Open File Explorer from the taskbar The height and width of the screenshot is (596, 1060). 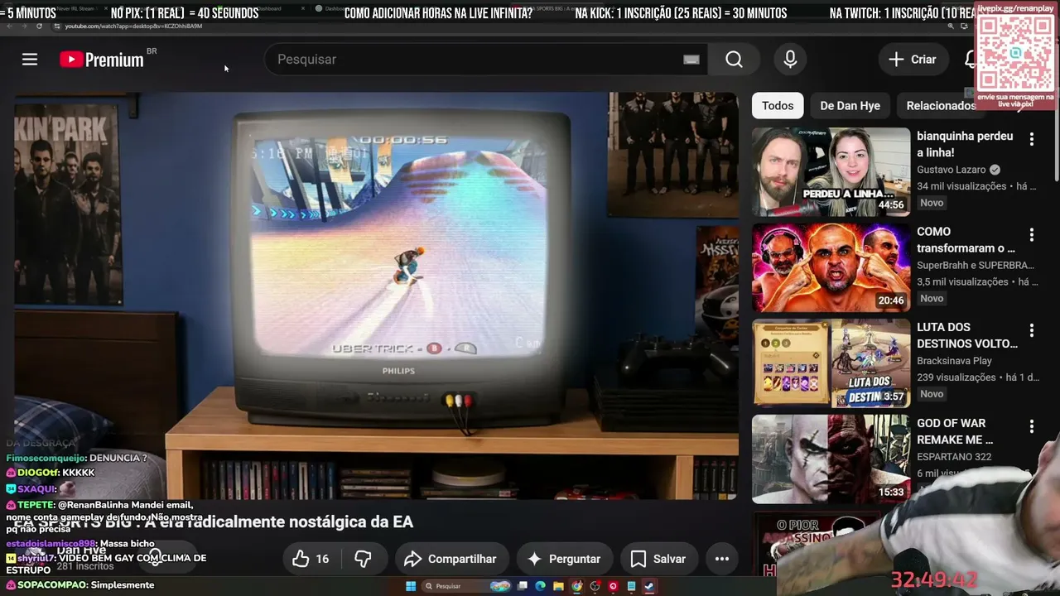tap(559, 586)
